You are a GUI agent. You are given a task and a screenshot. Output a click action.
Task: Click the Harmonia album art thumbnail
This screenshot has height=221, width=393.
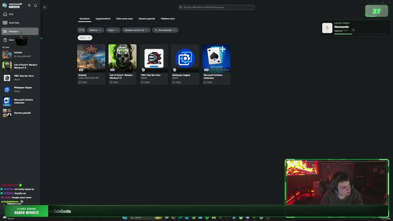click(327, 28)
